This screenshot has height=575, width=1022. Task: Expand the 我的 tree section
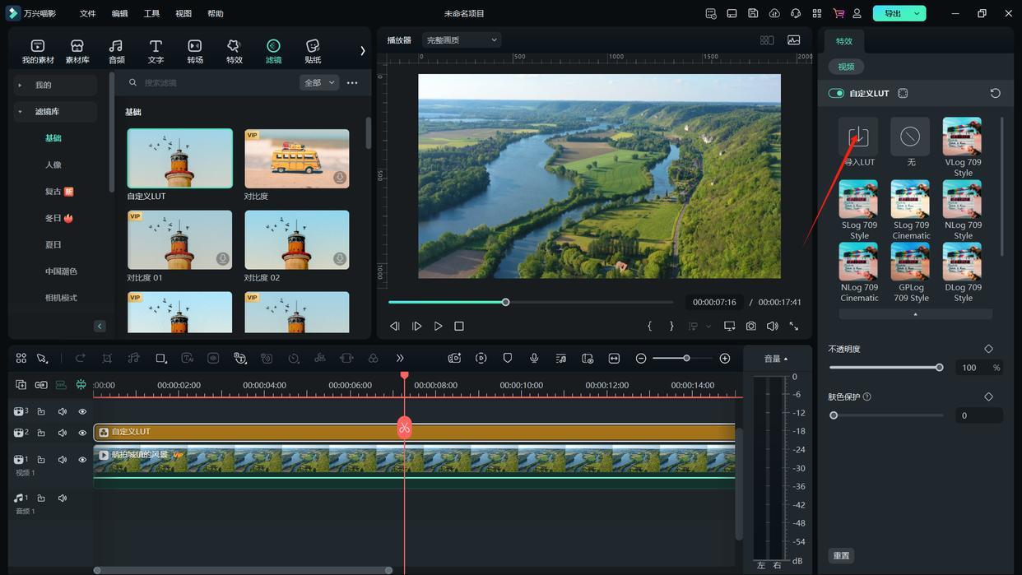click(20, 85)
